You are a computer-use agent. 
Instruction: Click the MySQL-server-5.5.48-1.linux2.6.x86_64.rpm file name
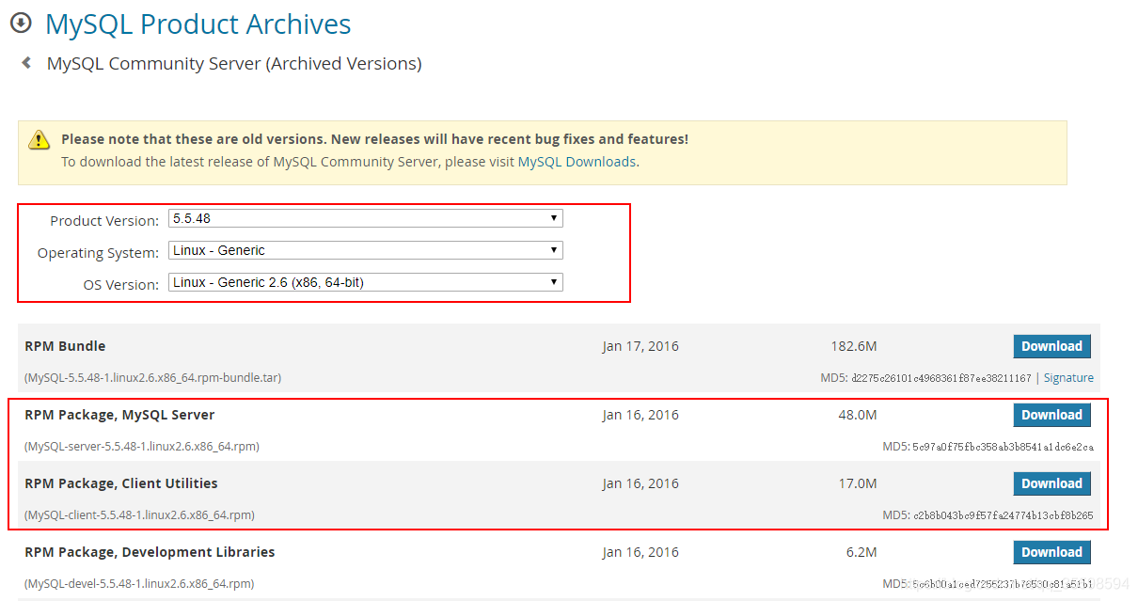(x=142, y=447)
